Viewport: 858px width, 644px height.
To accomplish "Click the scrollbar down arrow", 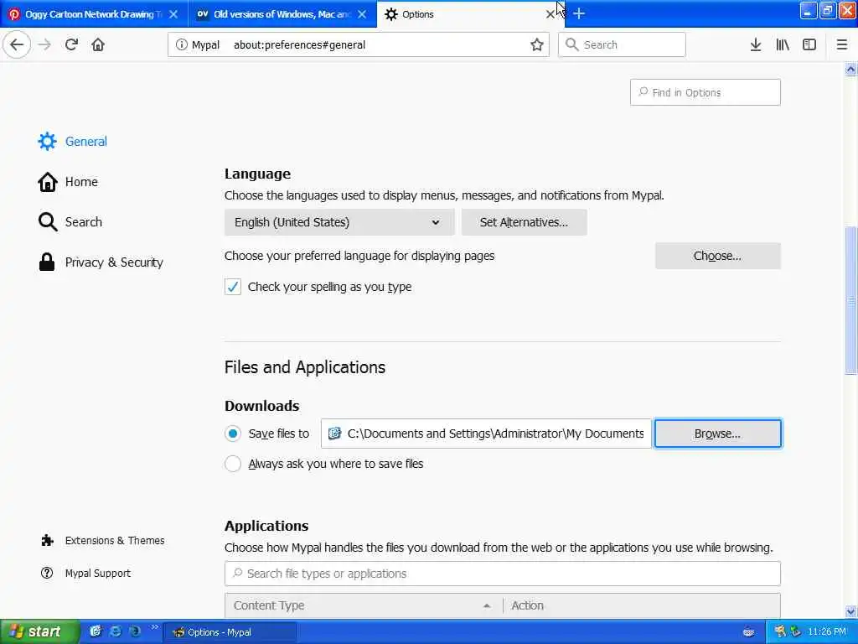I will [850, 611].
